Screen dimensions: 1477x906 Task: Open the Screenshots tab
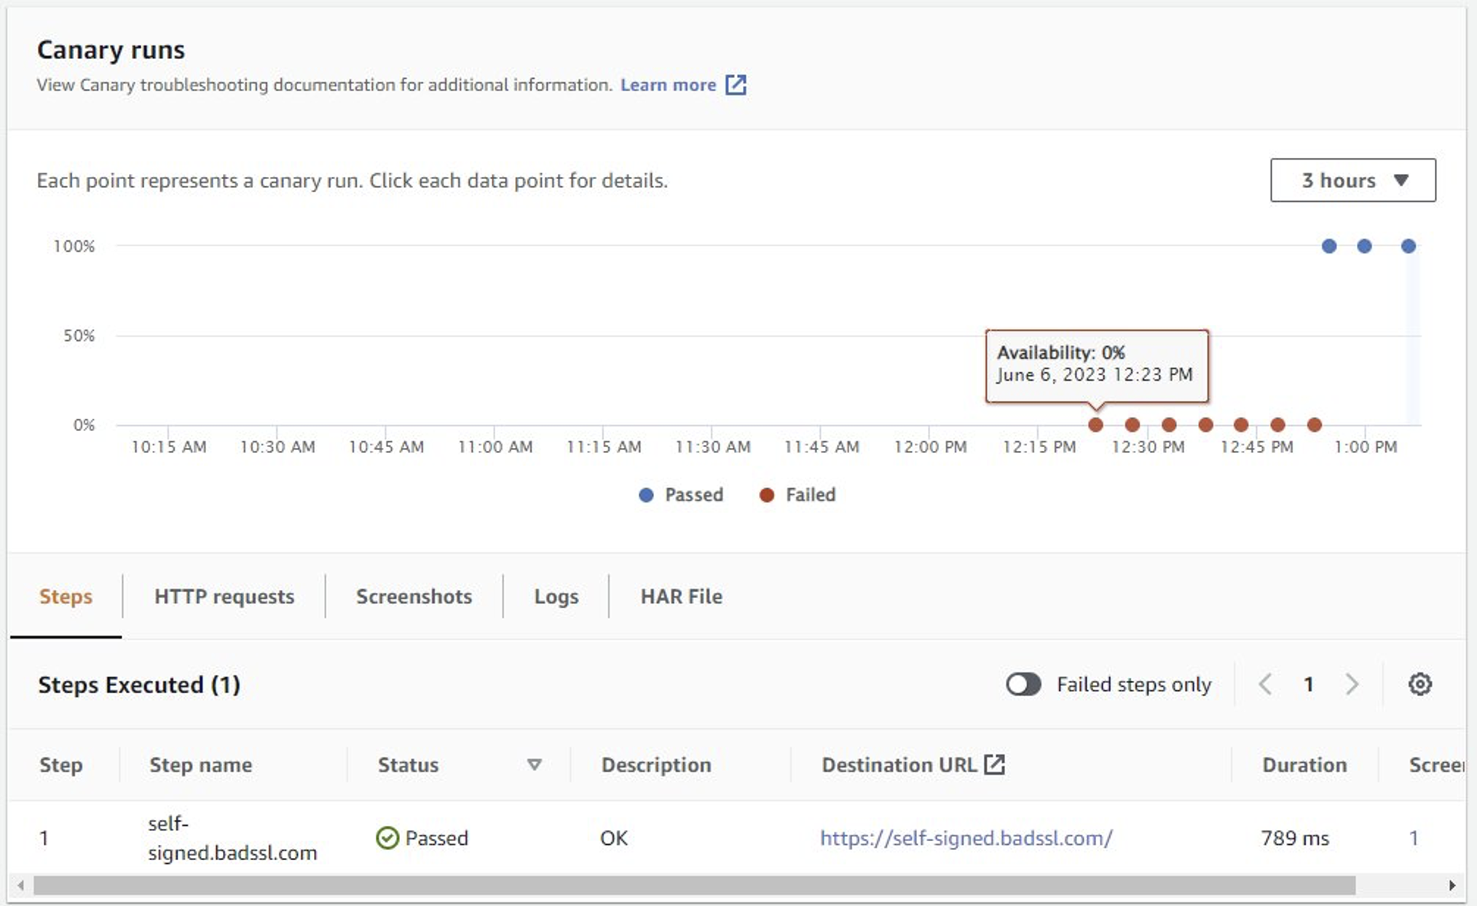tap(413, 596)
